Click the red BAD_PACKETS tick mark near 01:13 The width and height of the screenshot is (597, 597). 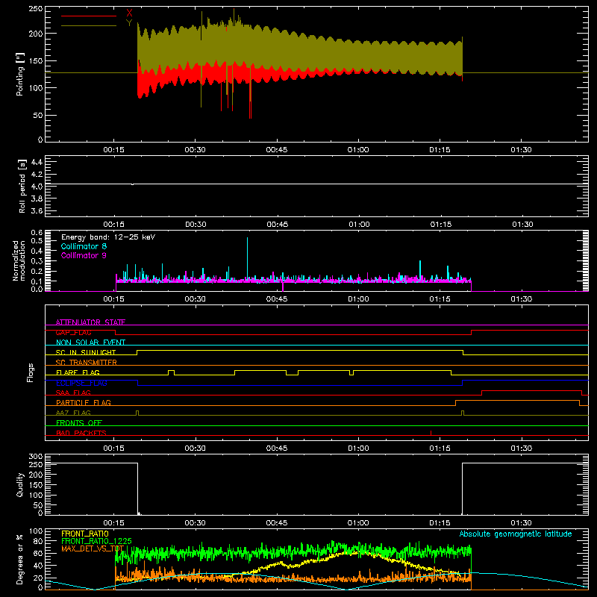pyautogui.click(x=431, y=433)
